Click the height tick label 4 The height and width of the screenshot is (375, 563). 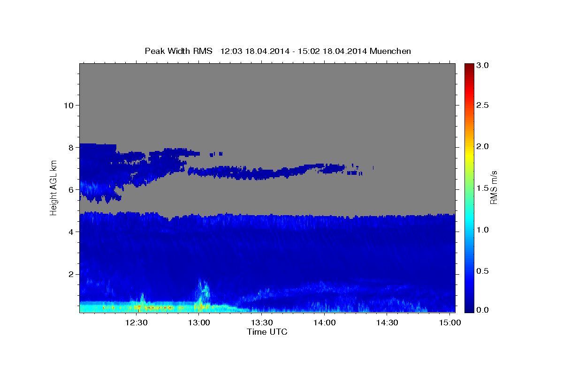click(70, 232)
